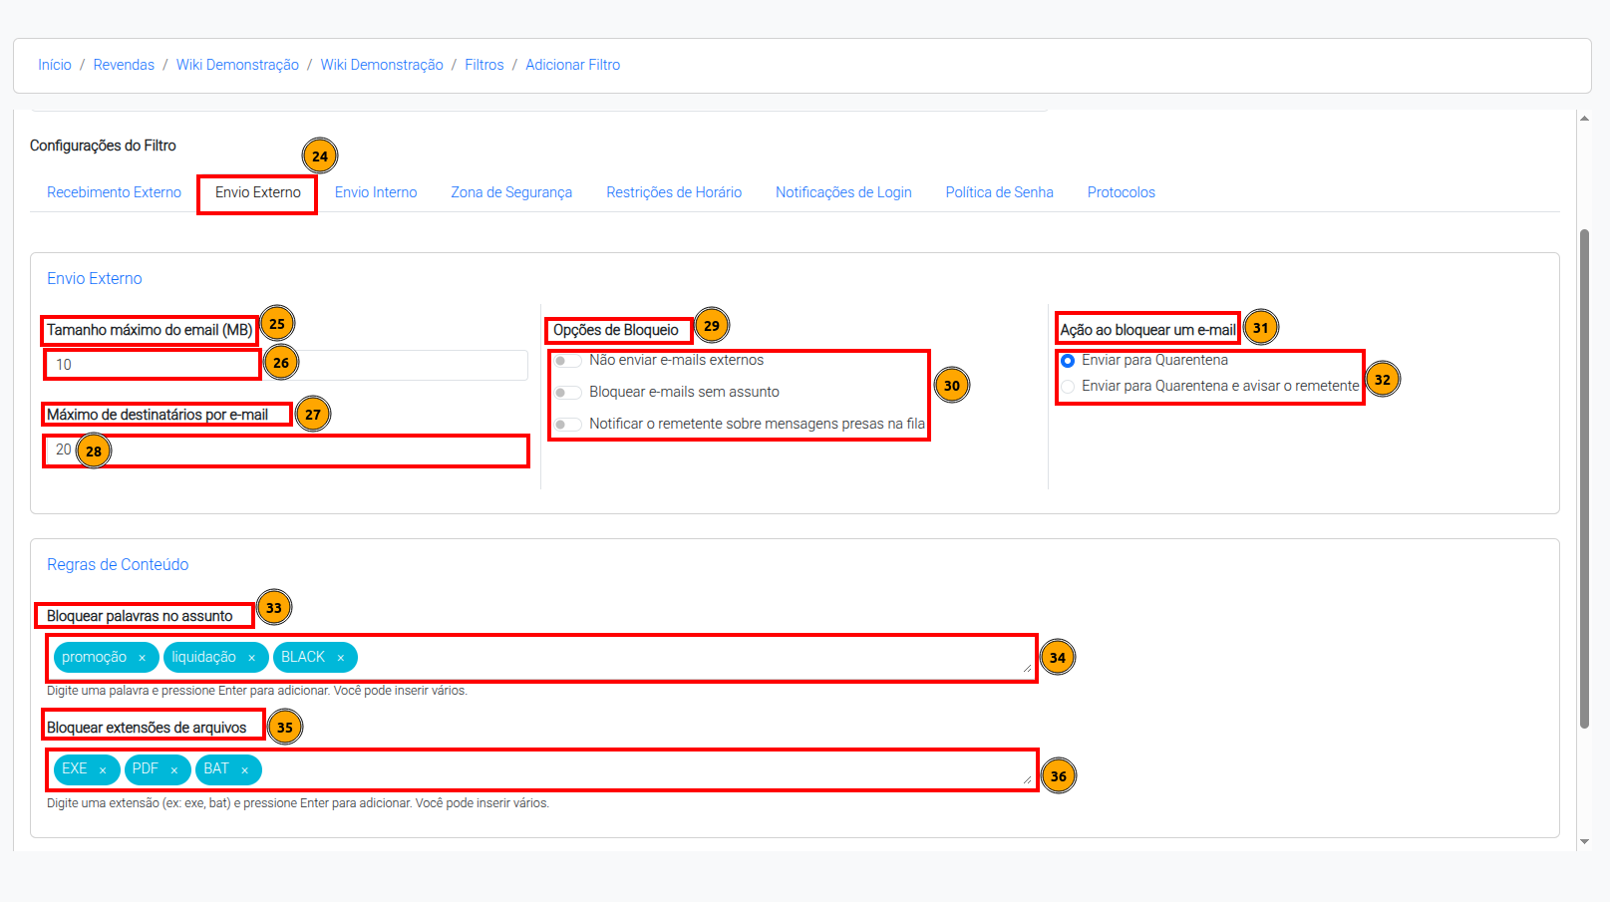This screenshot has height=902, width=1610.
Task: Remove the EXE extension tag
Action: tap(102, 769)
